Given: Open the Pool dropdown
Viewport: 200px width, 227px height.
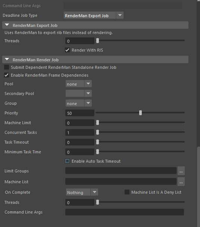Looking at the screenshot, I should point(79,84).
